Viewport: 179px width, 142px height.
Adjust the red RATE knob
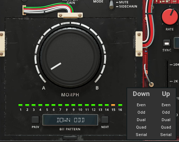coord(170,16)
